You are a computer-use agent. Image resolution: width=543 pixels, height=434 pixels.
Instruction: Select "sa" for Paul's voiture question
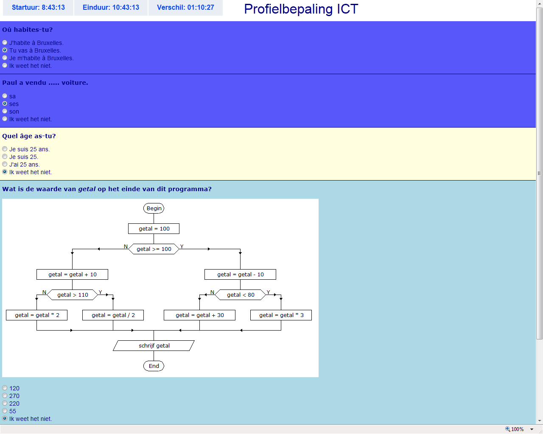pyautogui.click(x=5, y=96)
